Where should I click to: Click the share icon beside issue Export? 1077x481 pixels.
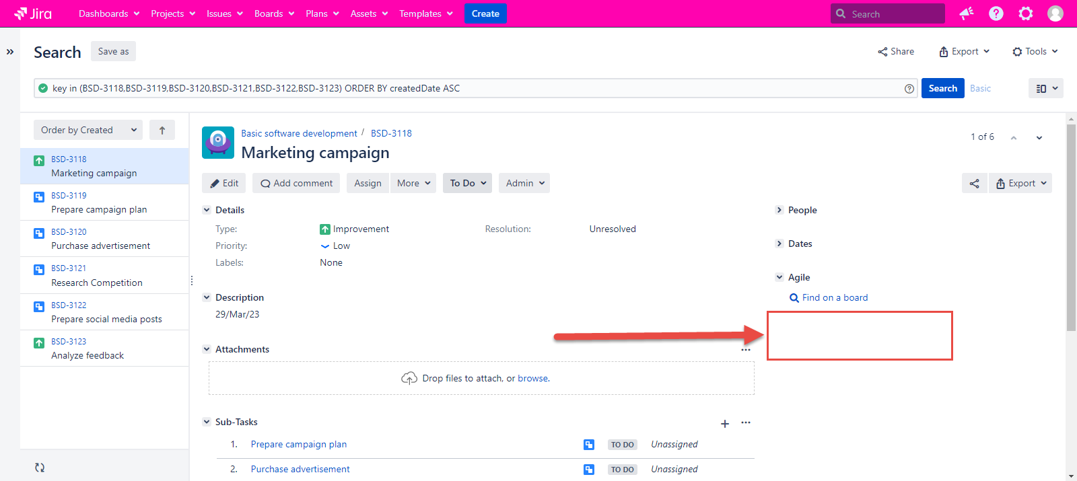pyautogui.click(x=974, y=183)
